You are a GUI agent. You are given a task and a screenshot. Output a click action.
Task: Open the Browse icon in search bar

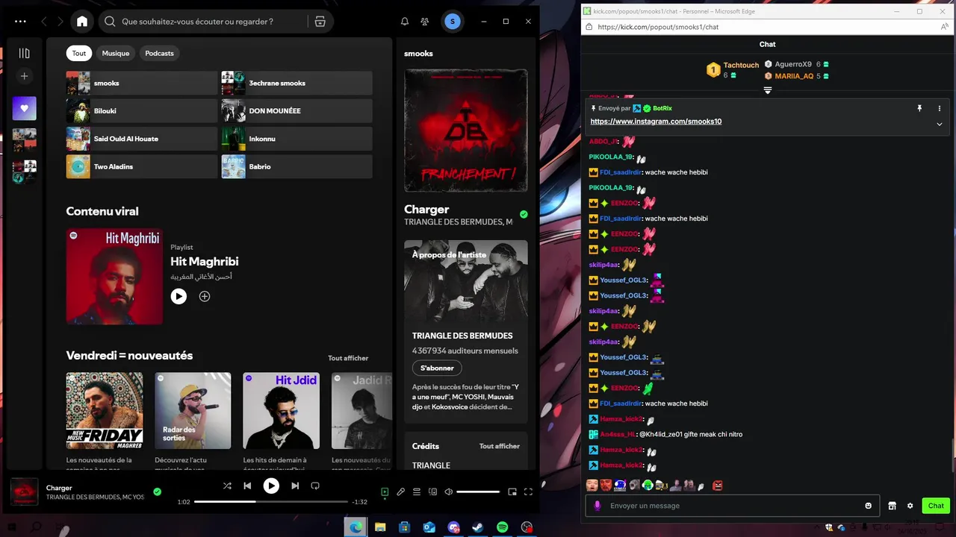(x=320, y=22)
